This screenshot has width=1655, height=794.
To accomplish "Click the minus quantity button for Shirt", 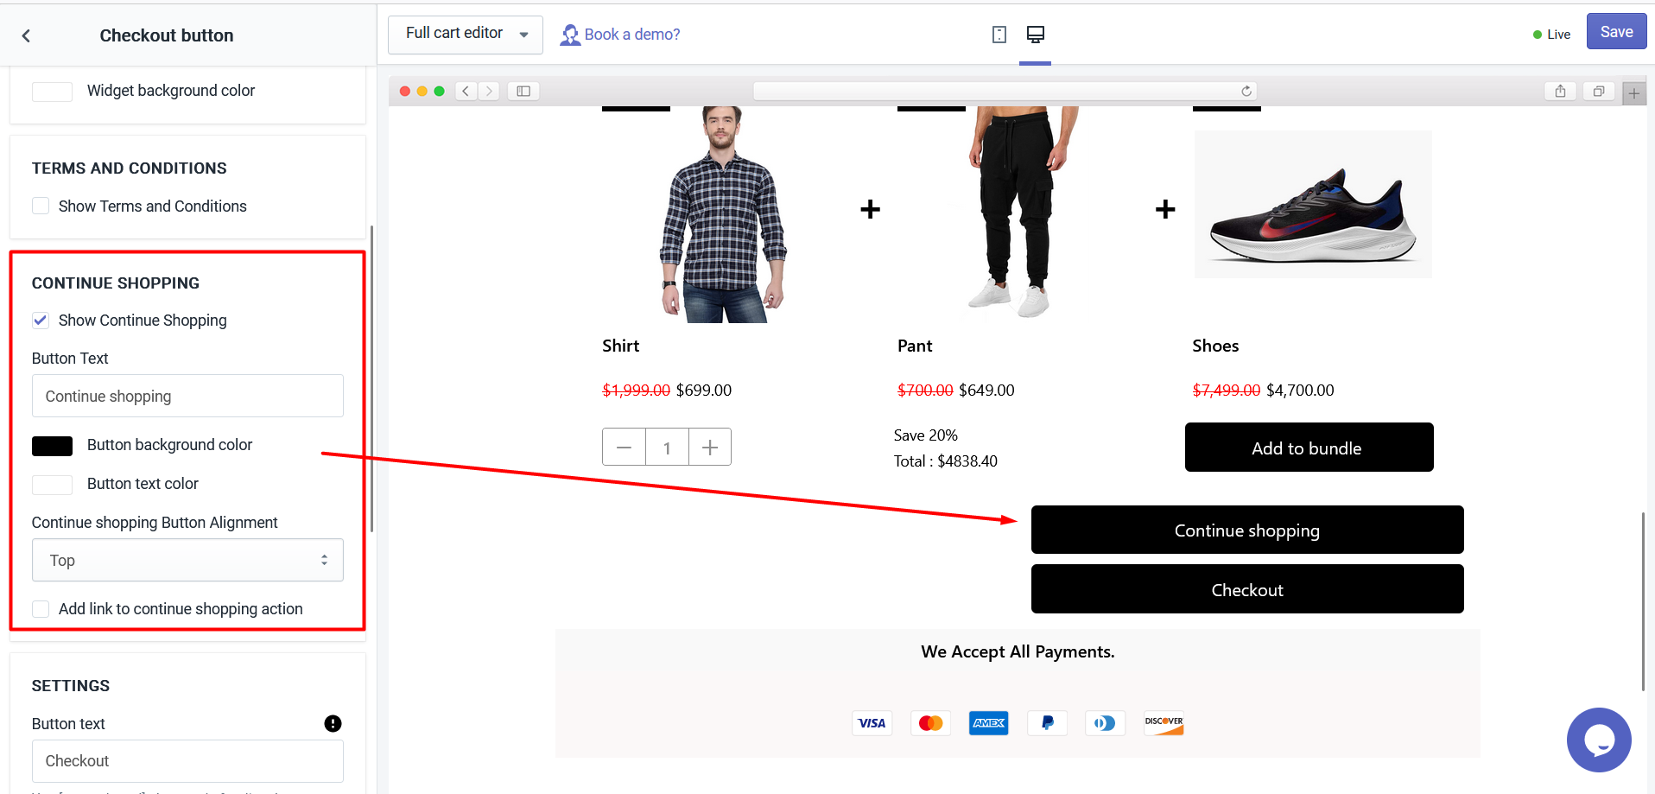I will (624, 448).
